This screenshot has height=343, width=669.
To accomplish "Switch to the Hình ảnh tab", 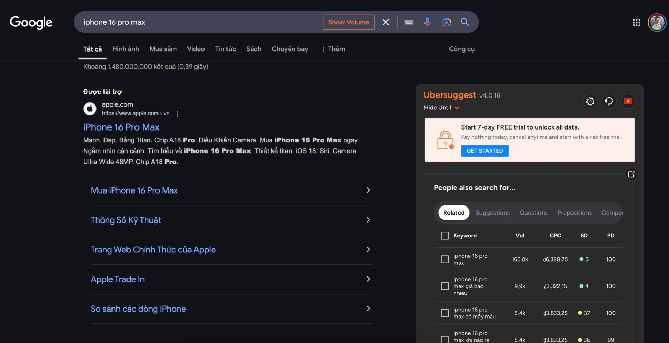I will 125,49.
